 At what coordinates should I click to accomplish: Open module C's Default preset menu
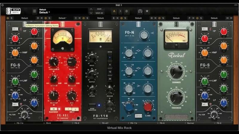[x=62, y=18]
